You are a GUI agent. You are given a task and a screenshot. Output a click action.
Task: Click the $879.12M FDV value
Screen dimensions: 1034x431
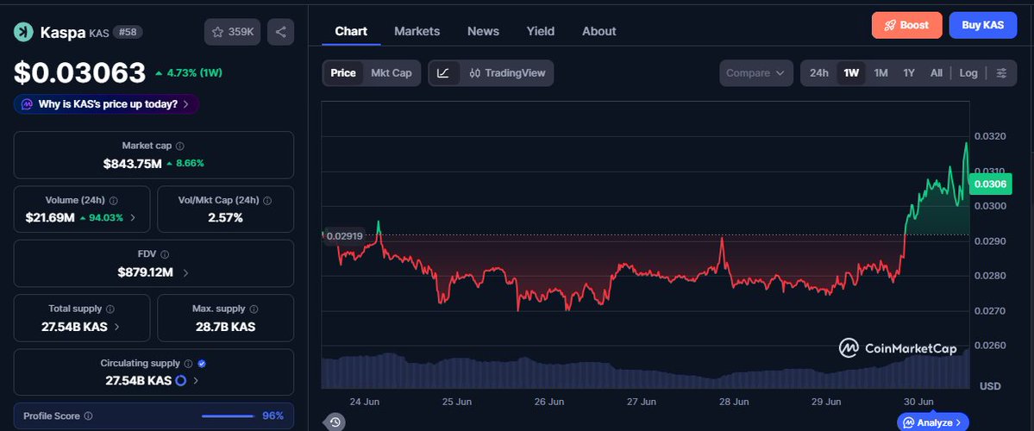click(x=146, y=272)
